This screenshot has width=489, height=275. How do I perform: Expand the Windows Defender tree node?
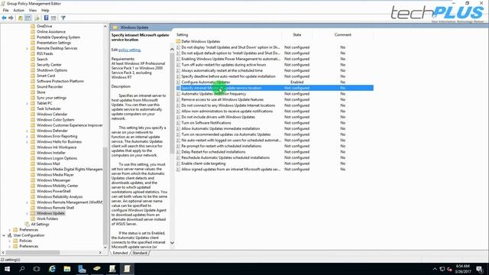tap(28, 131)
